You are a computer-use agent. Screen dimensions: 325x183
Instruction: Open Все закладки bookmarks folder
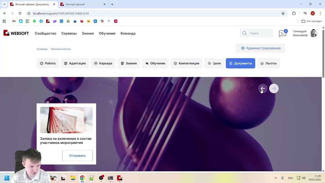pos(312,21)
